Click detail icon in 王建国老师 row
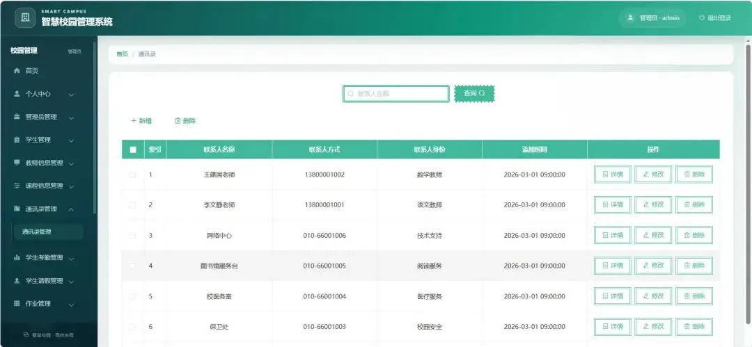 (x=605, y=175)
